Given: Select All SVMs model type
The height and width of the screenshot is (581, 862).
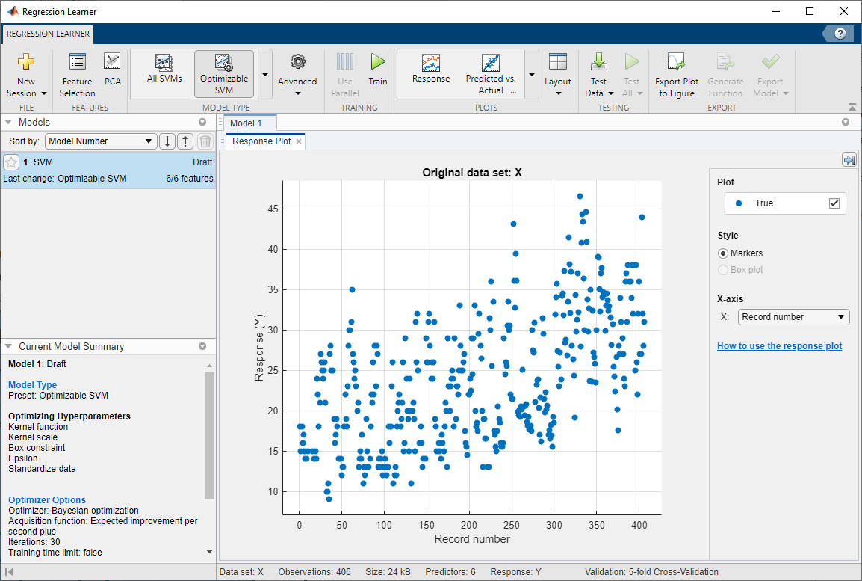Looking at the screenshot, I should (x=164, y=70).
